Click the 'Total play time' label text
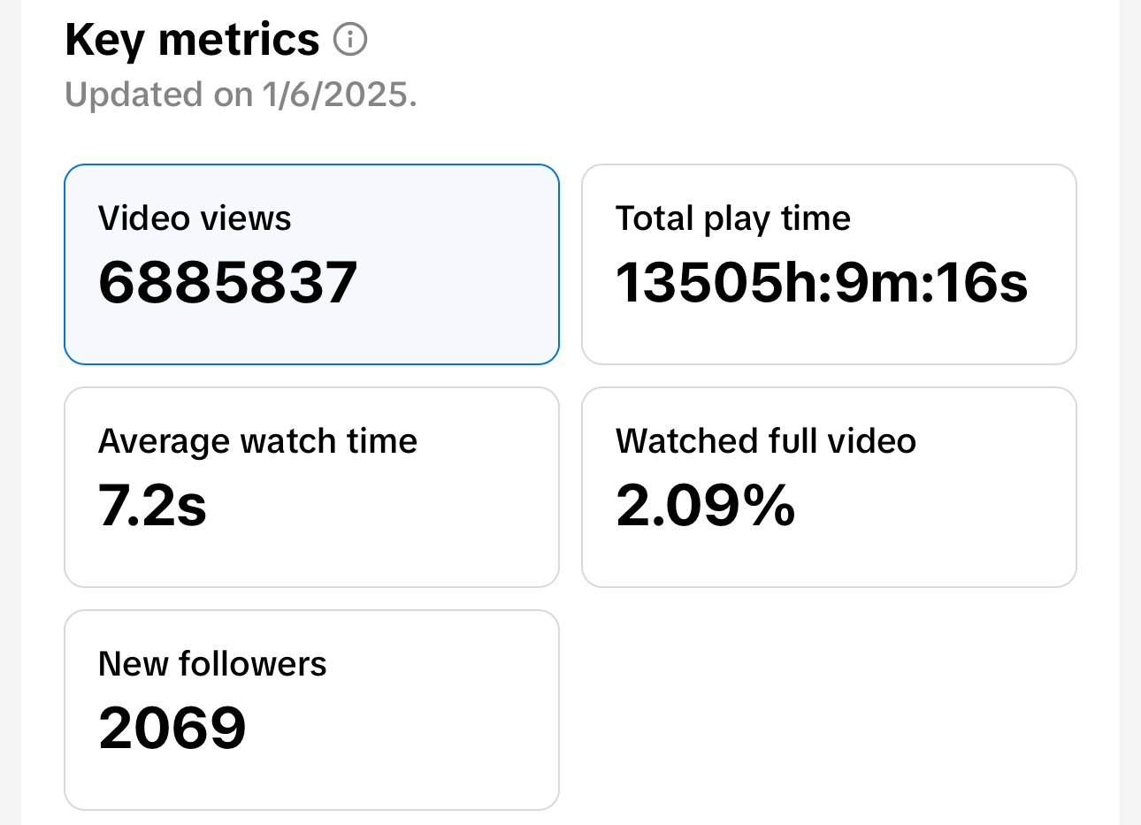1141x825 pixels. click(732, 218)
